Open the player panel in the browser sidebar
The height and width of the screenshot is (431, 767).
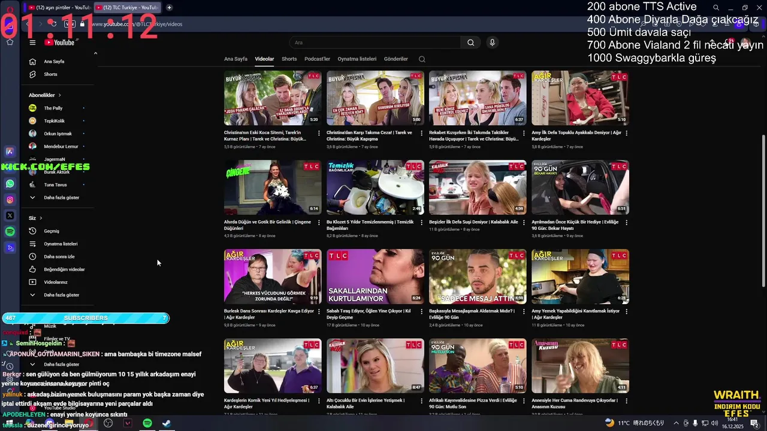click(10, 247)
